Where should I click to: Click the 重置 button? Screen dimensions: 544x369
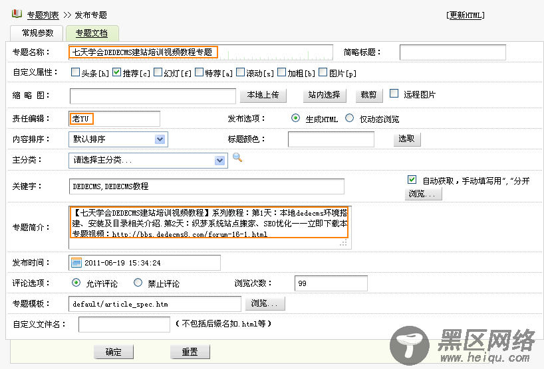(x=190, y=352)
